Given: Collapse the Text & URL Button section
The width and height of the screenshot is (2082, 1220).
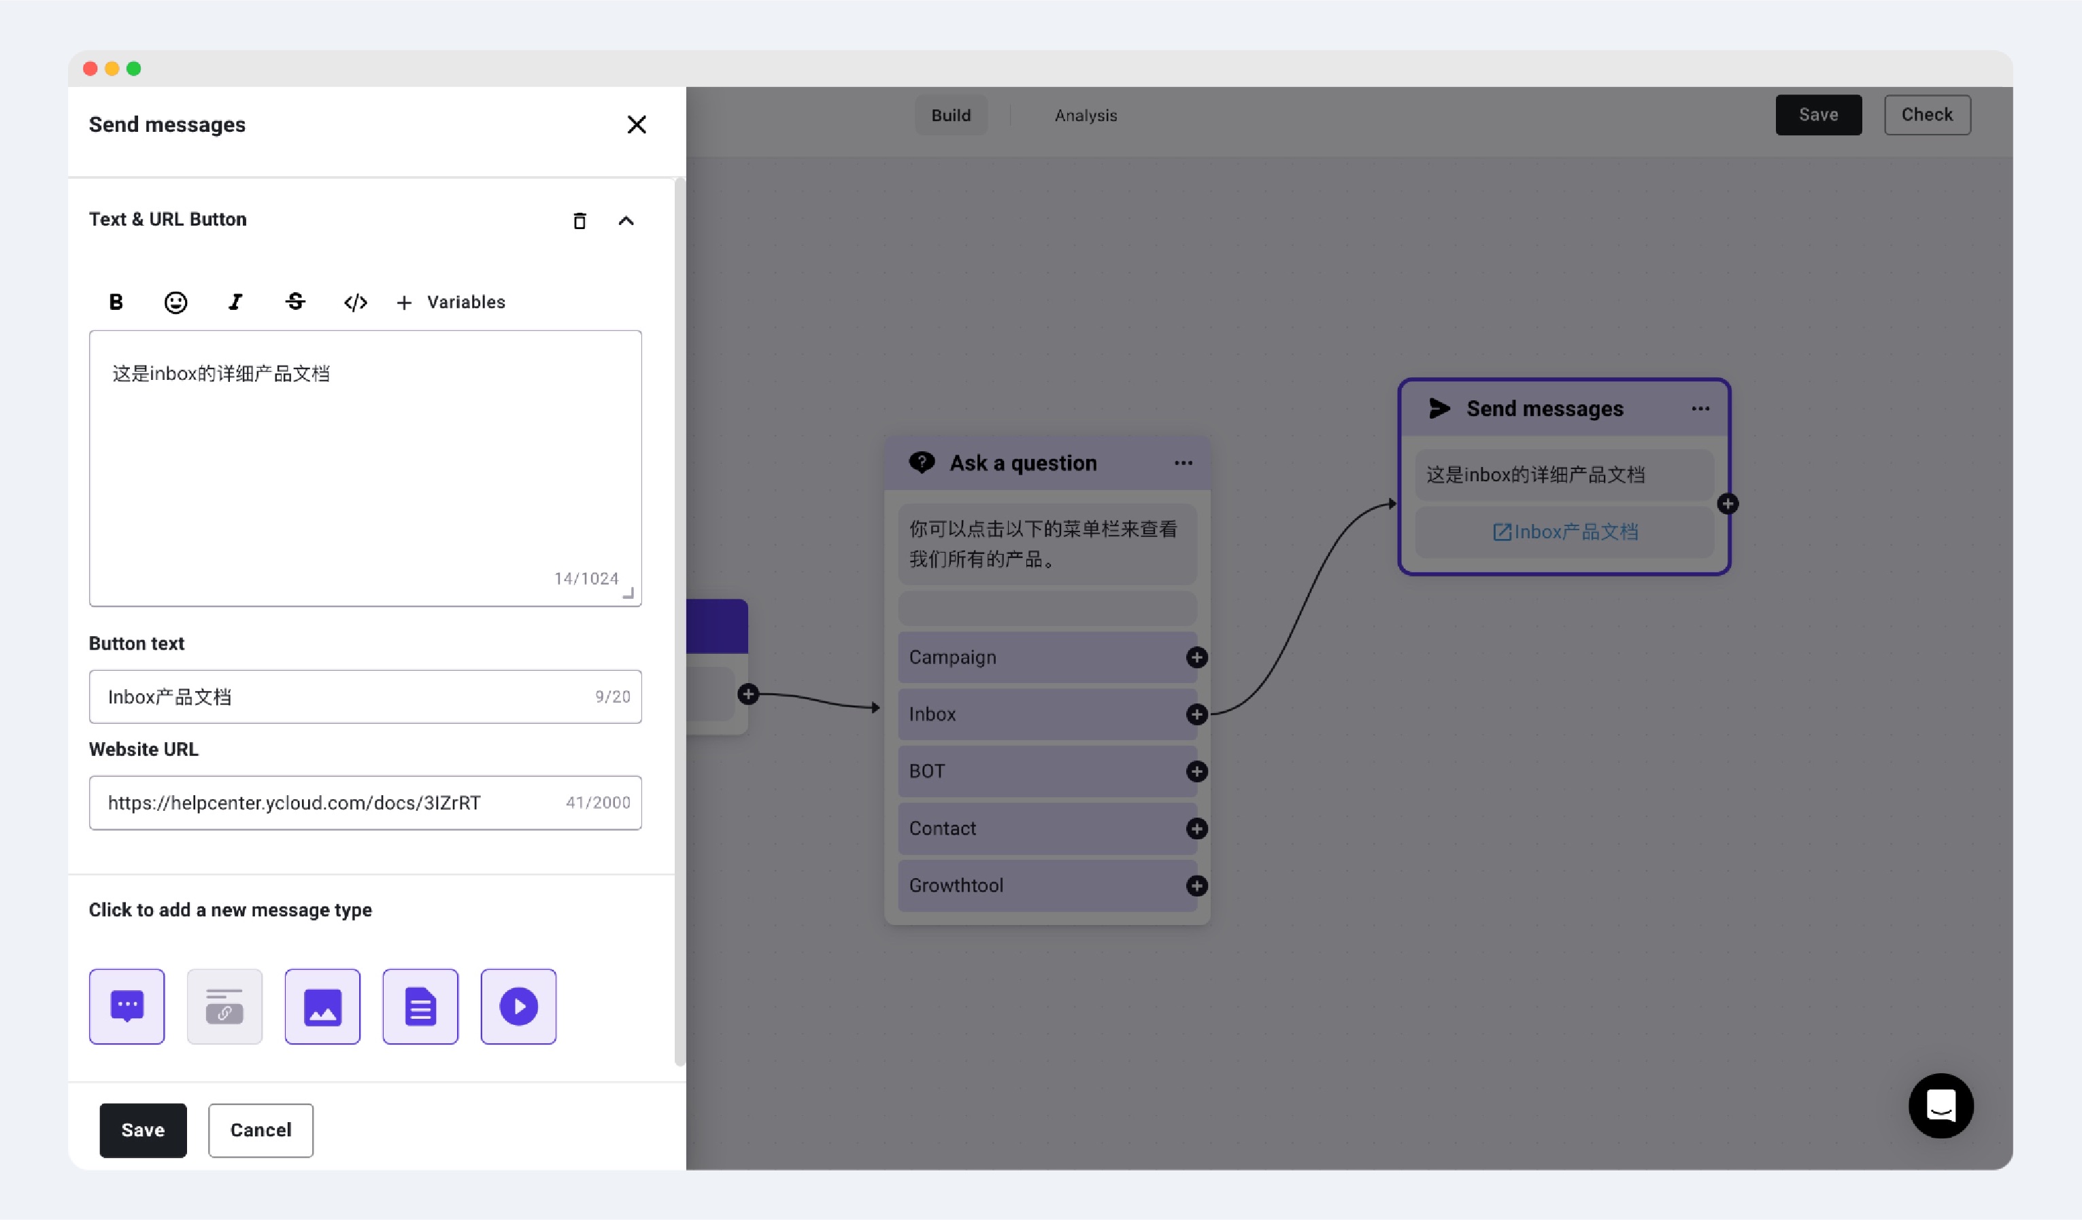Looking at the screenshot, I should coord(626,220).
